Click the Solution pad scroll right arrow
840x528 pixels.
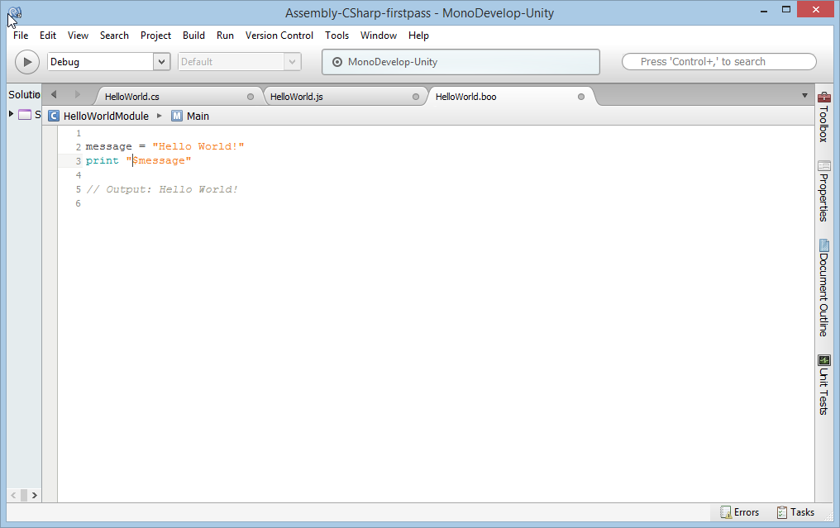click(x=34, y=495)
